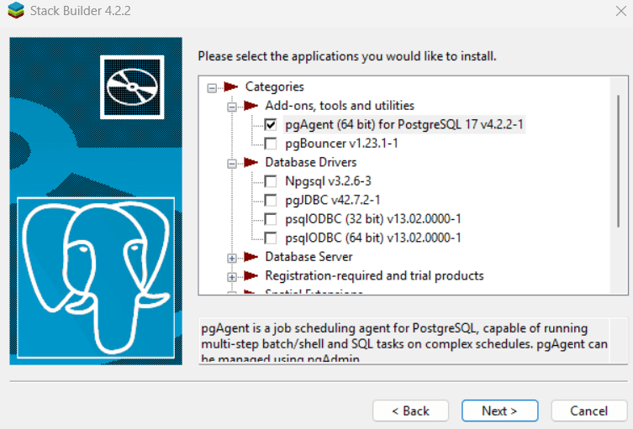This screenshot has height=429, width=633.
Task: Expand the Database Server node
Action: [x=232, y=258]
